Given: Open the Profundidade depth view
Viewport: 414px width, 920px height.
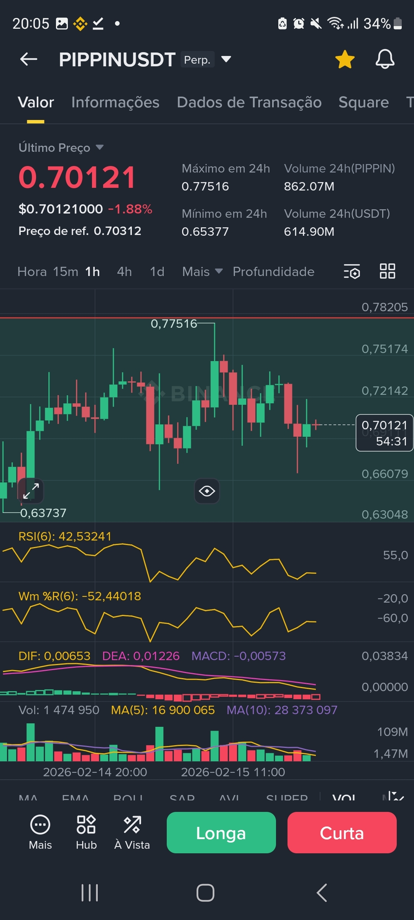Looking at the screenshot, I should click(x=274, y=272).
